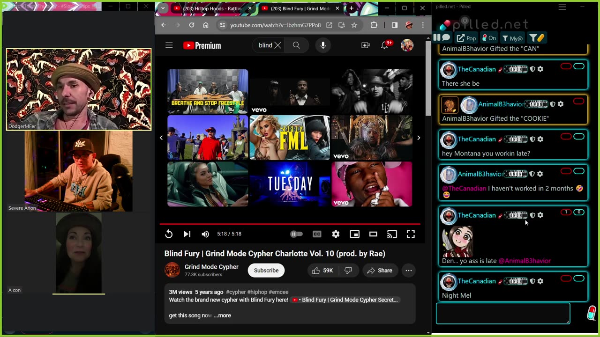Go to the YouTube Premium home logo

(202, 45)
